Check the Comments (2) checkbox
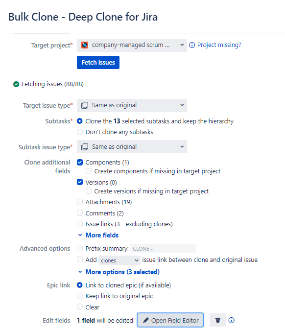This screenshot has height=330, width=285. coord(80,213)
